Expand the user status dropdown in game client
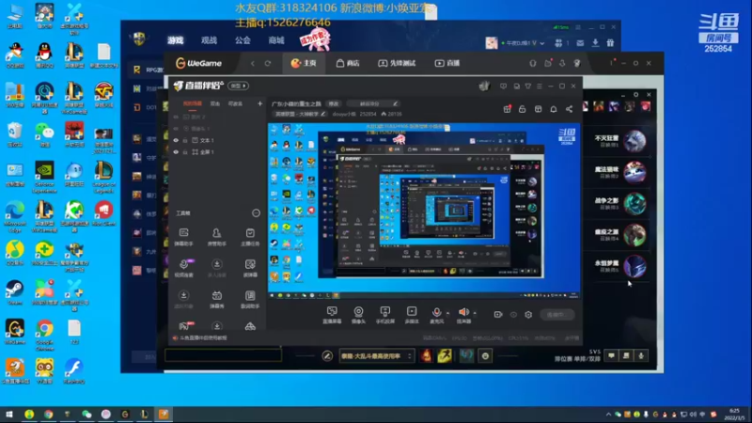752x423 pixels. click(542, 43)
